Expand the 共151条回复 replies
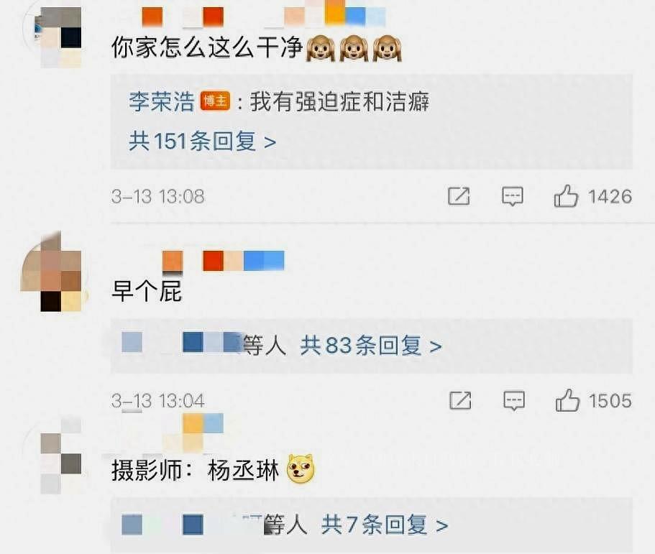 [202, 141]
